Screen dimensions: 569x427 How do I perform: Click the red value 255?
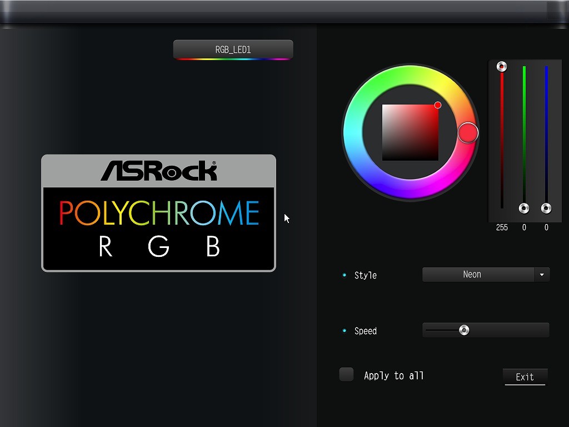click(x=502, y=227)
